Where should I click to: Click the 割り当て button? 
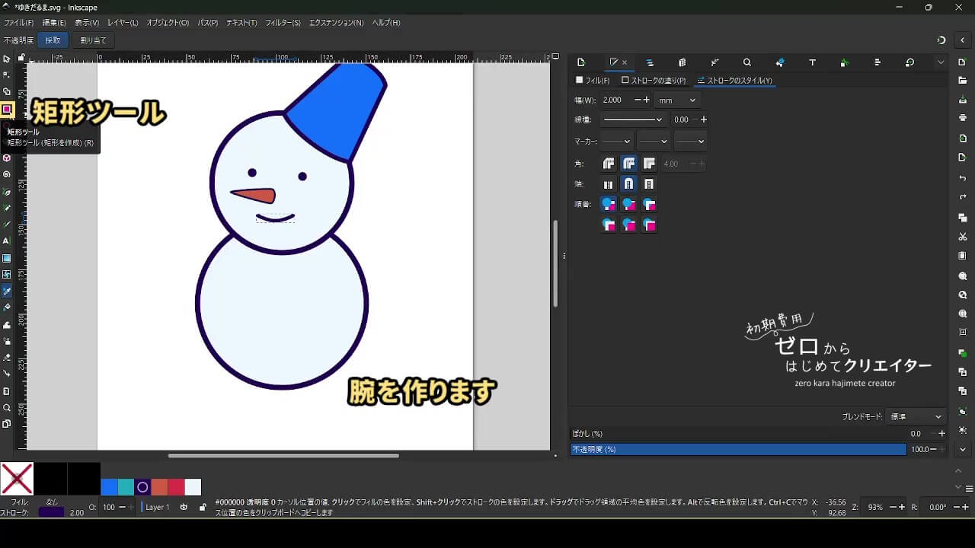click(x=93, y=40)
